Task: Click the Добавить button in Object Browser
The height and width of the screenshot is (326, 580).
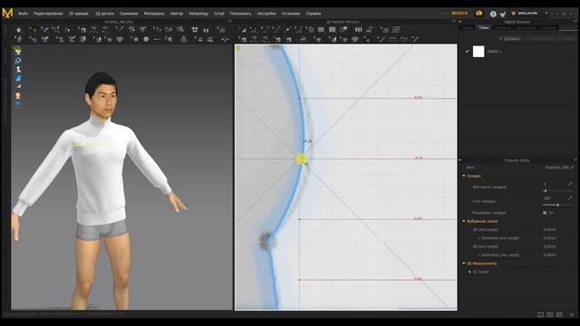Action: tap(510, 38)
